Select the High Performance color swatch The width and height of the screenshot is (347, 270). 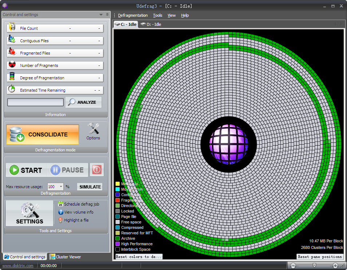pos(118,244)
